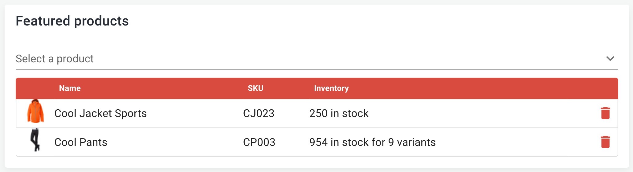
Task: Click the Name column header
Action: coord(70,88)
